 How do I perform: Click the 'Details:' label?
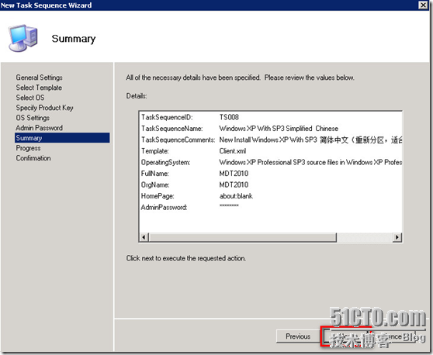[x=137, y=96]
